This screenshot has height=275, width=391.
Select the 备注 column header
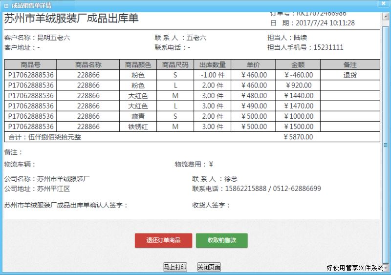pyautogui.click(x=350, y=65)
